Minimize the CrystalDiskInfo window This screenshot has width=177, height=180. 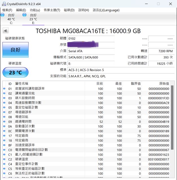pos(146,4)
